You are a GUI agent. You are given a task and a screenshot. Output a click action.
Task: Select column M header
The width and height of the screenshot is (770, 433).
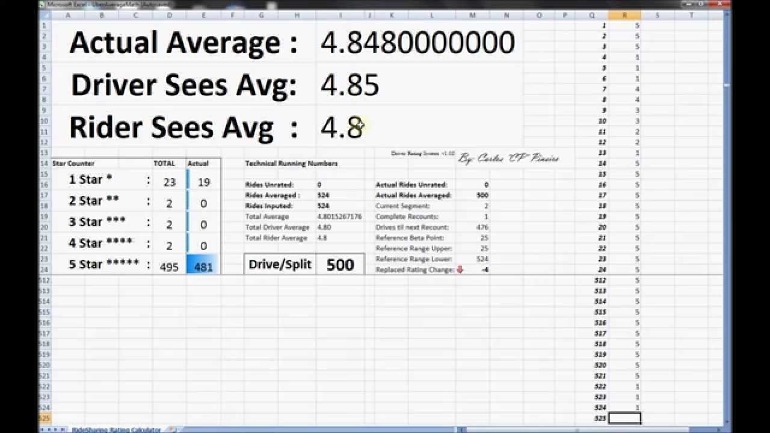coord(472,15)
